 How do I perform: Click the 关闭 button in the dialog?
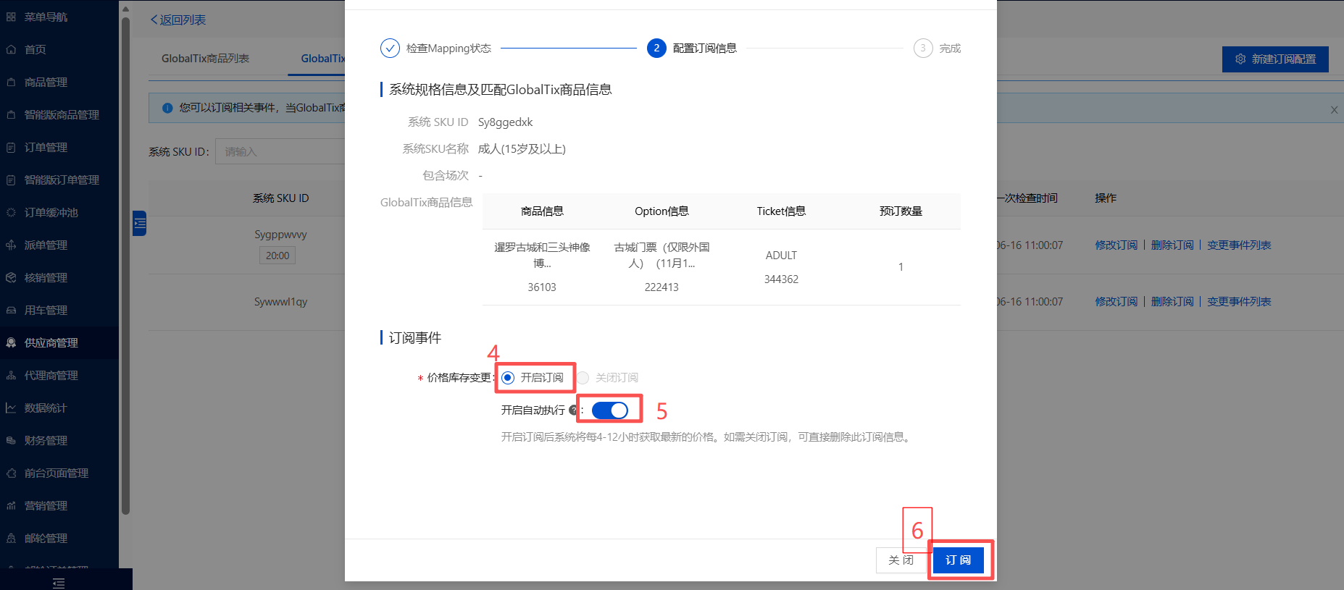point(901,560)
